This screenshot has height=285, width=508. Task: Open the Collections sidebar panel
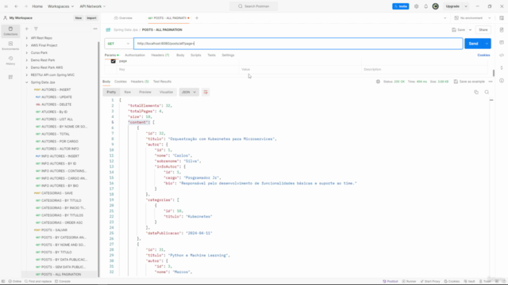[10, 31]
